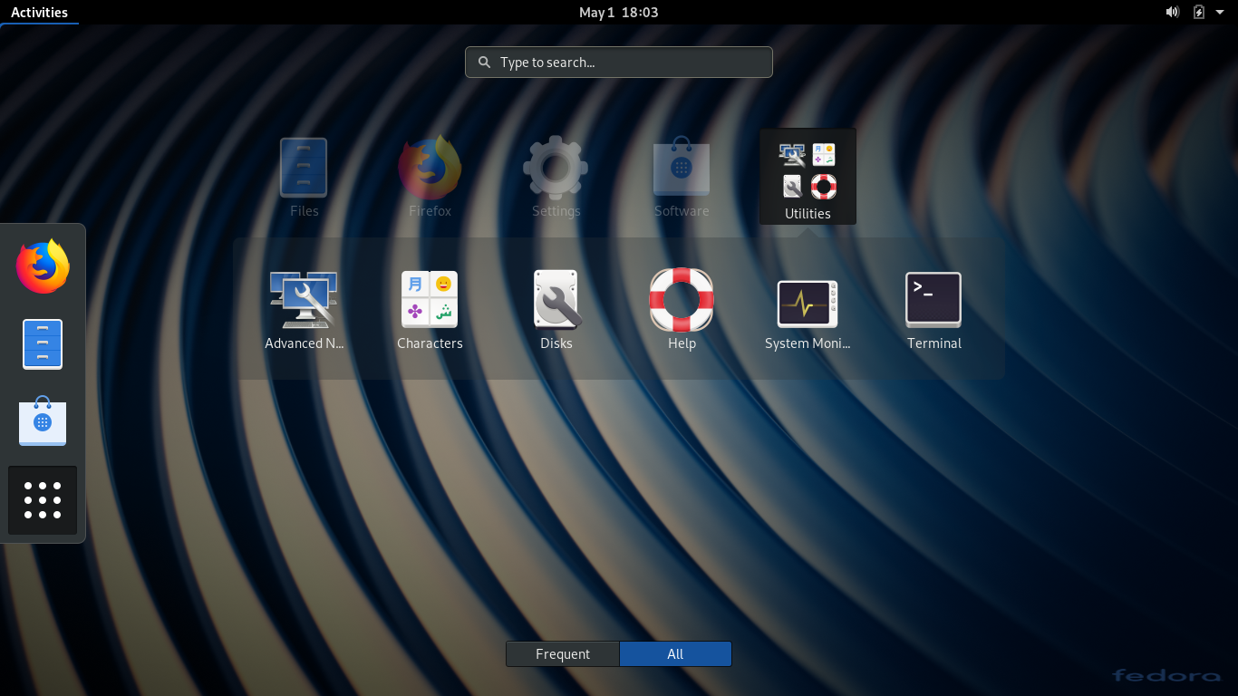Image resolution: width=1238 pixels, height=696 pixels.
Task: Open Software from the dock
Action: click(x=43, y=422)
